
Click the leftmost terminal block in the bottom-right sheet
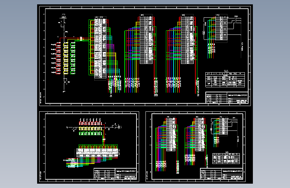pyautogui.click(x=171, y=133)
